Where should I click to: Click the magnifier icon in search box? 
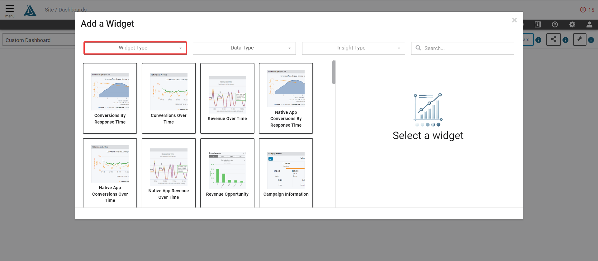(418, 48)
